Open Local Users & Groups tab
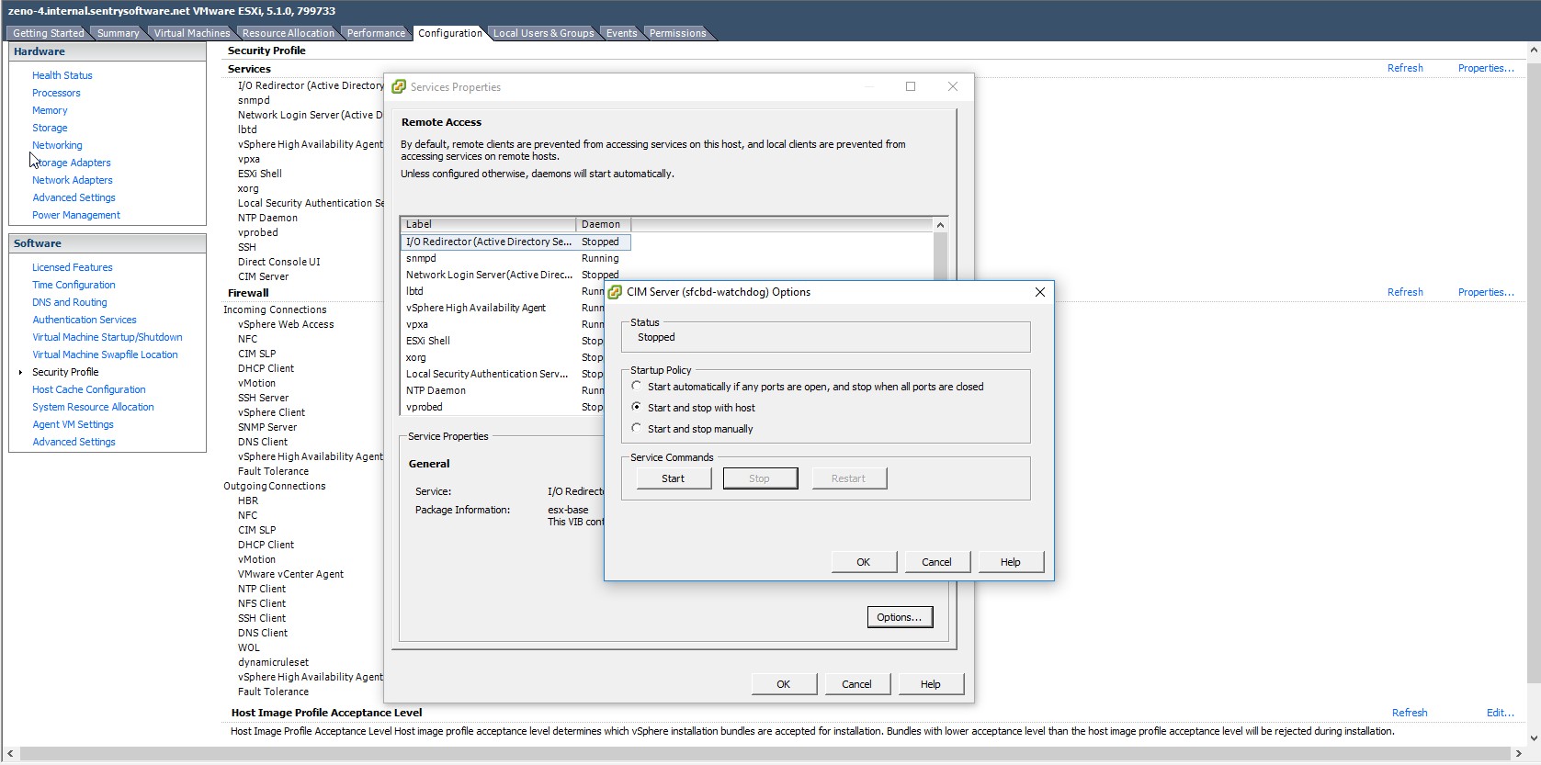Image resolution: width=1541 pixels, height=765 pixels. point(543,33)
